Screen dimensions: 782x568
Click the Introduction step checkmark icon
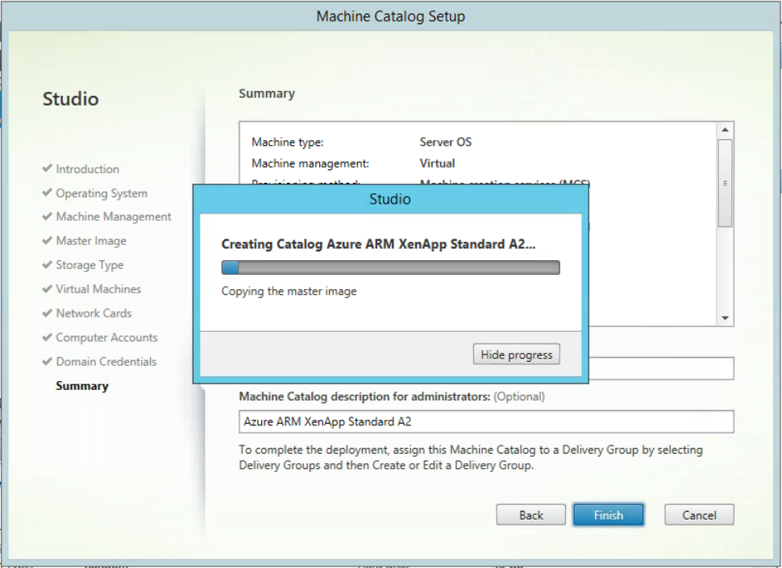point(48,168)
